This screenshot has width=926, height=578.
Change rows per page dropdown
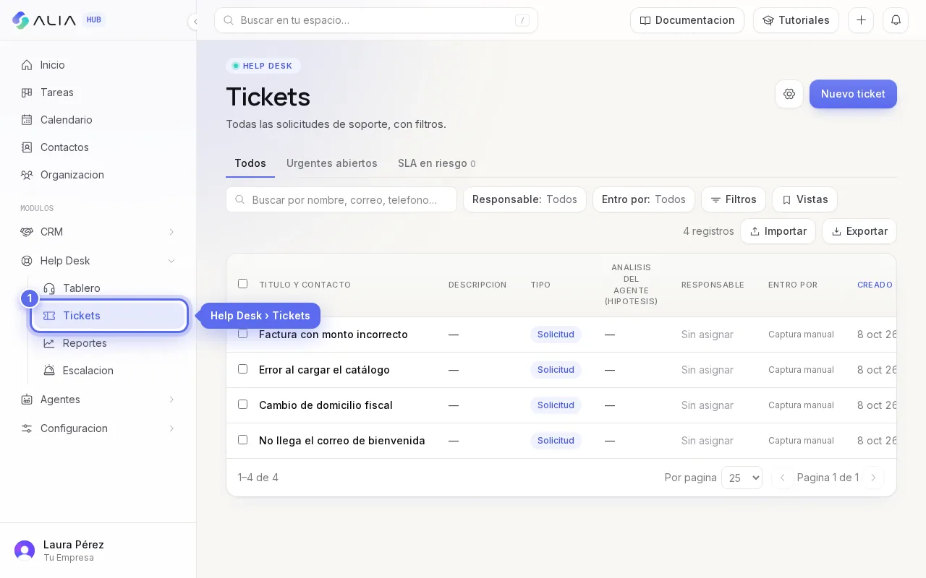[742, 478]
